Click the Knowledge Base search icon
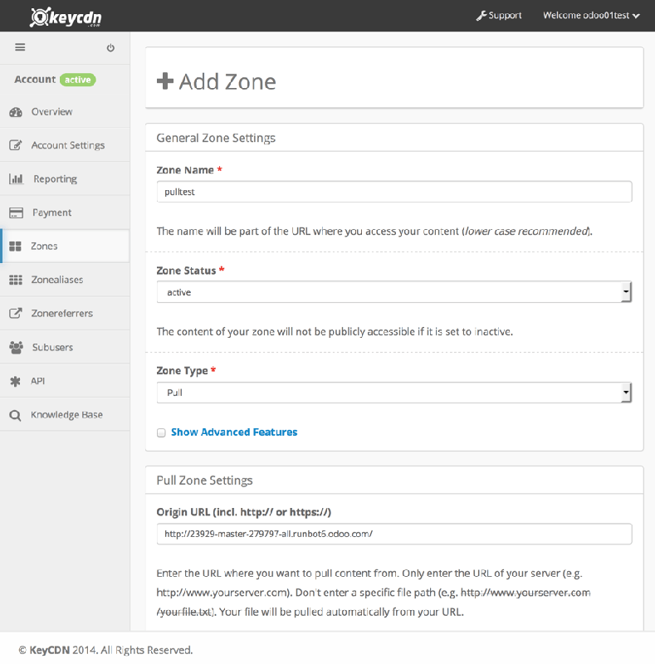Image resolution: width=655 pixels, height=664 pixels. (15, 415)
